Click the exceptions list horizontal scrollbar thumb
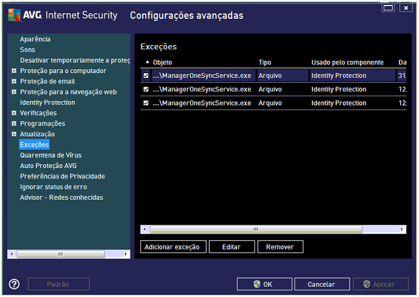 (x=256, y=229)
